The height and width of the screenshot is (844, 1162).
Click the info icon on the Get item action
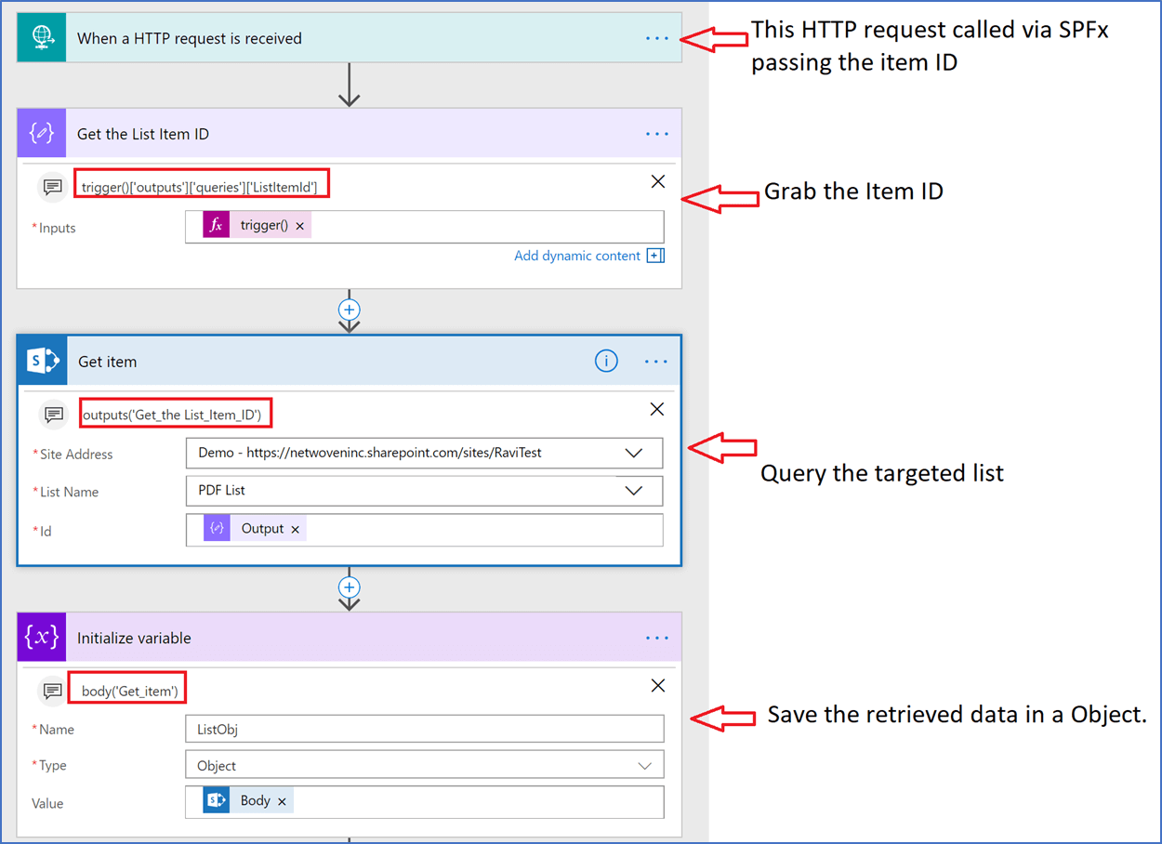point(606,361)
